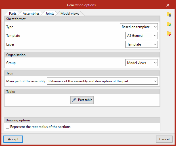Click the Drawing options section header
The height and width of the screenshot is (146, 176).
click(x=82, y=120)
